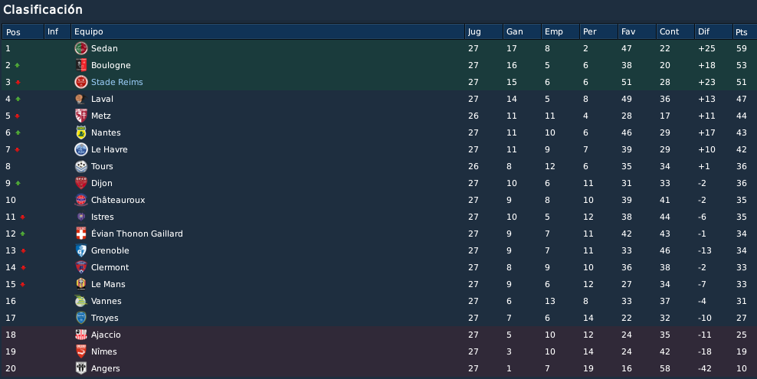Click the Nantes yellow club badge
The image size is (757, 379).
coord(80,132)
